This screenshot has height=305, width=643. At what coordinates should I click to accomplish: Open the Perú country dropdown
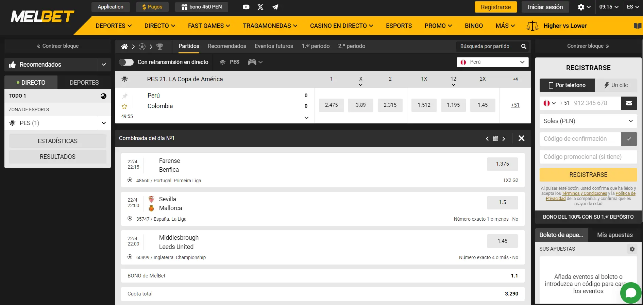tap(492, 62)
